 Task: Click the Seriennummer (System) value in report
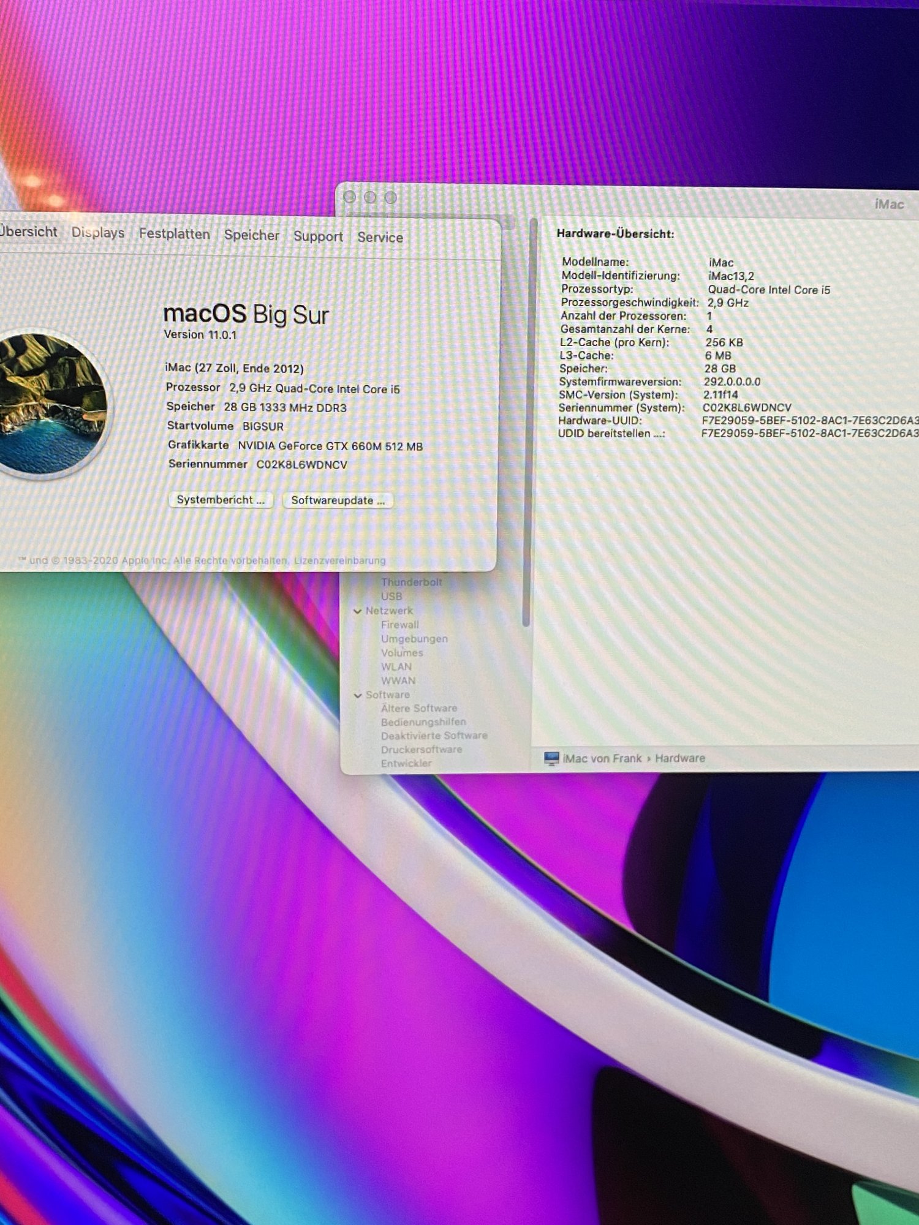pos(747,407)
